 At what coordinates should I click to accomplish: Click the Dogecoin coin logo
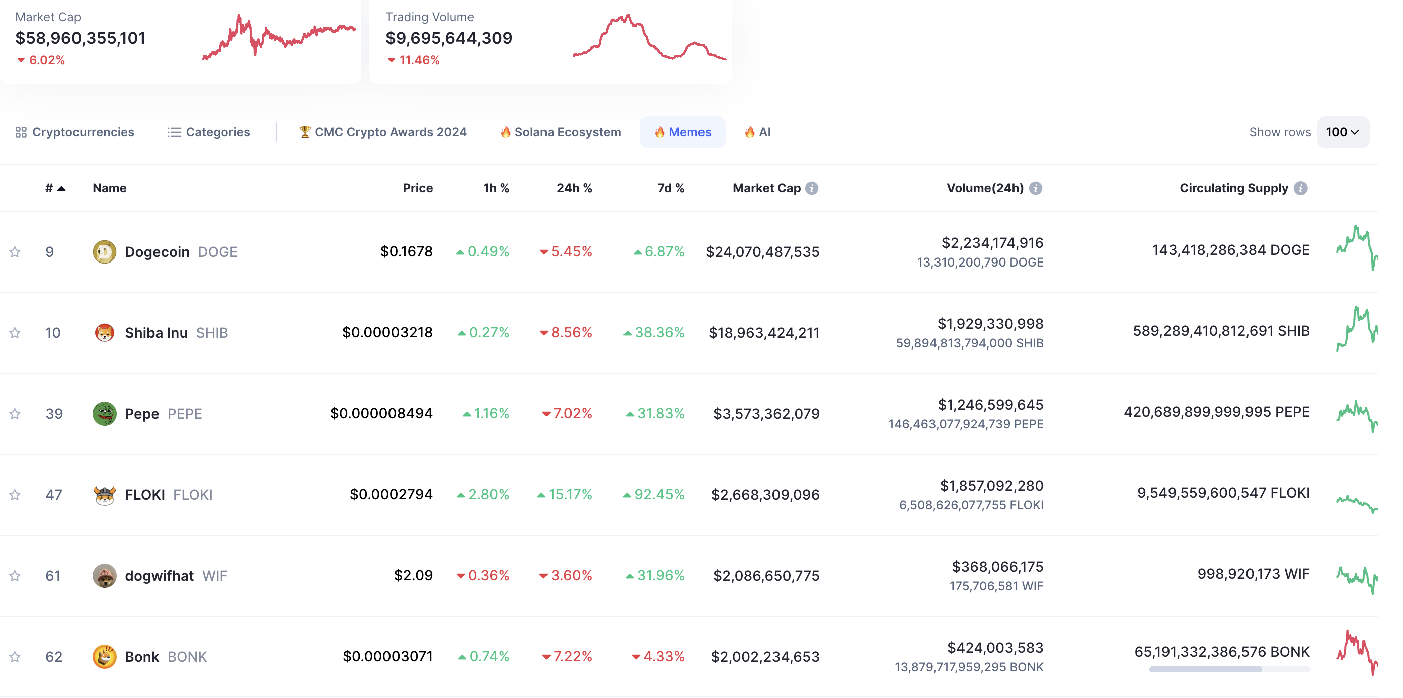(x=104, y=251)
